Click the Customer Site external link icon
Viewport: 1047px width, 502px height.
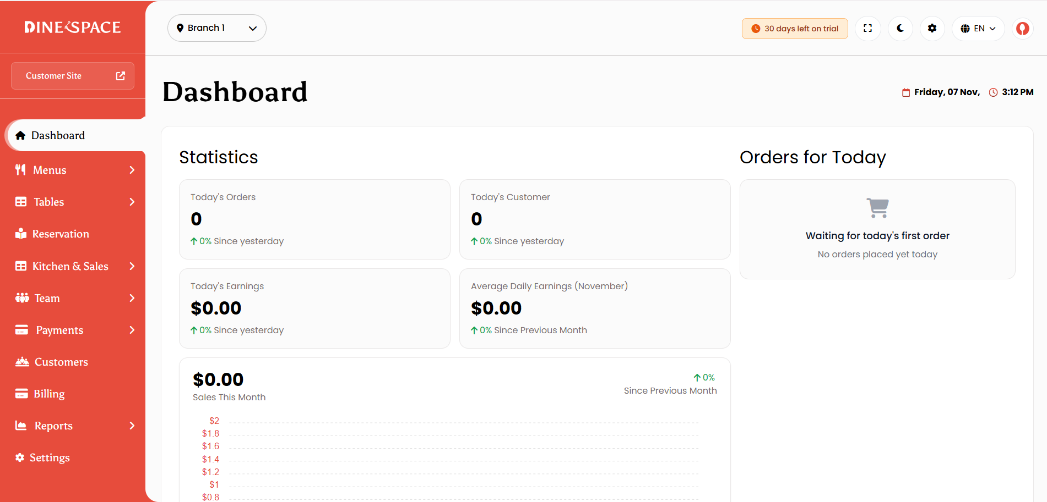[121, 76]
